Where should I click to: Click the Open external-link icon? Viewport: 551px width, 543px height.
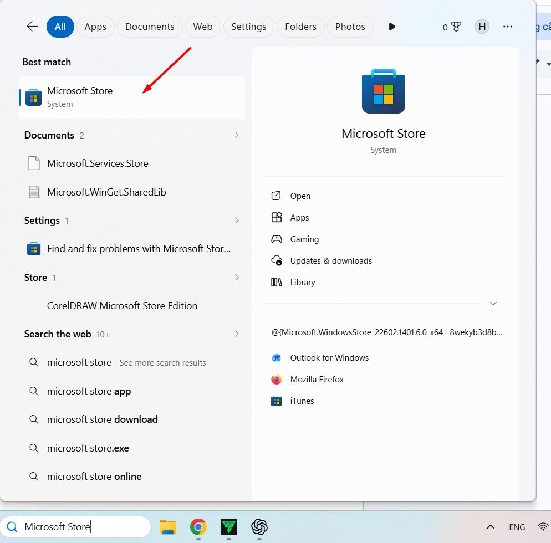(x=276, y=196)
